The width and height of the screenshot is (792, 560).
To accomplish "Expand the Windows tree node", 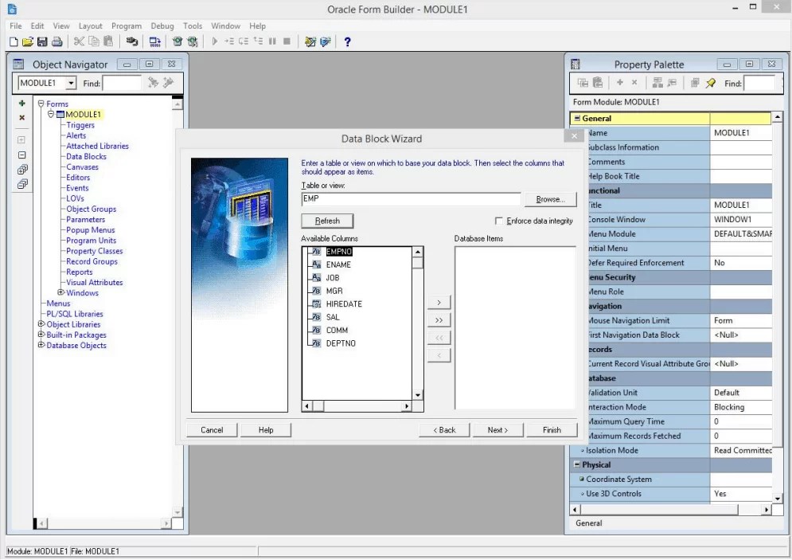I will click(60, 292).
